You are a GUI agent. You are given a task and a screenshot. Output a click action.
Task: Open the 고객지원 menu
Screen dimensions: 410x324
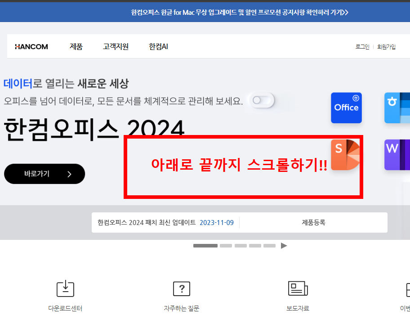point(116,46)
